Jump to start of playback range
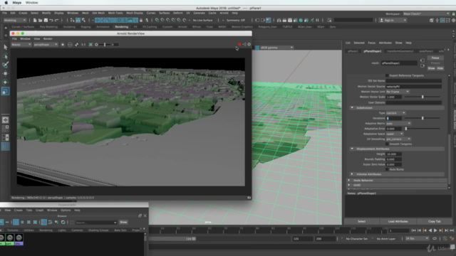 coord(414,230)
